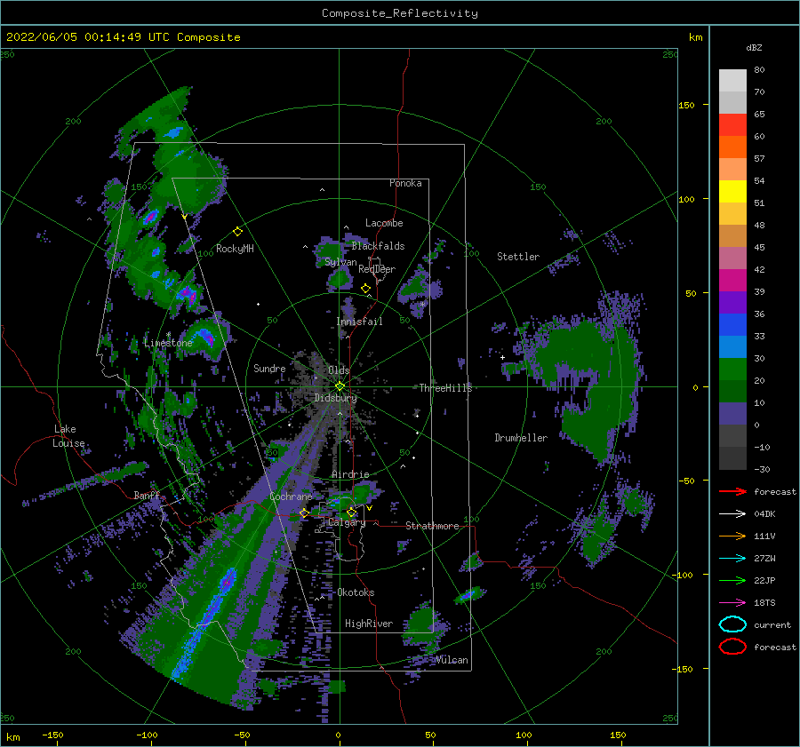The image size is (800, 747).
Task: Click the Stettler label
Action: [518, 257]
